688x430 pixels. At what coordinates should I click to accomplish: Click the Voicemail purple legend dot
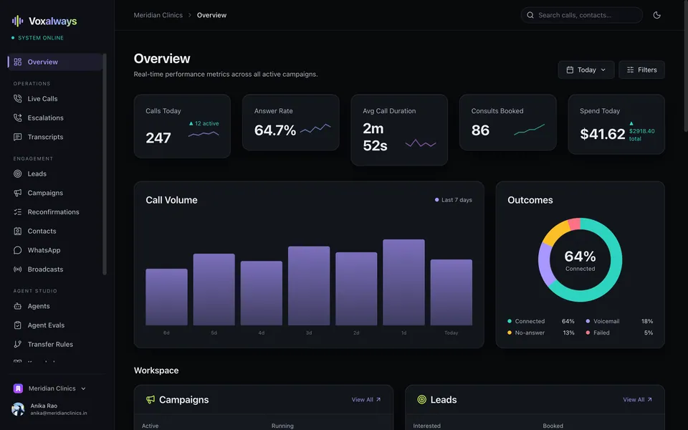coord(588,321)
